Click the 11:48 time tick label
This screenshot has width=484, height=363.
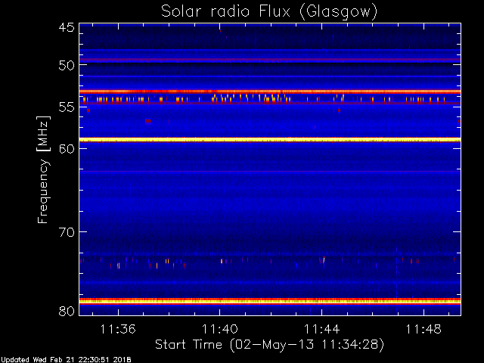coord(423,329)
